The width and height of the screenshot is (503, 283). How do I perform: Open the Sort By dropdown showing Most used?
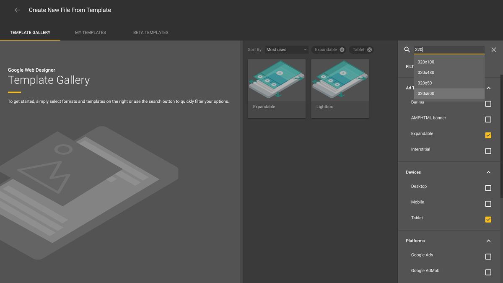pos(286,49)
